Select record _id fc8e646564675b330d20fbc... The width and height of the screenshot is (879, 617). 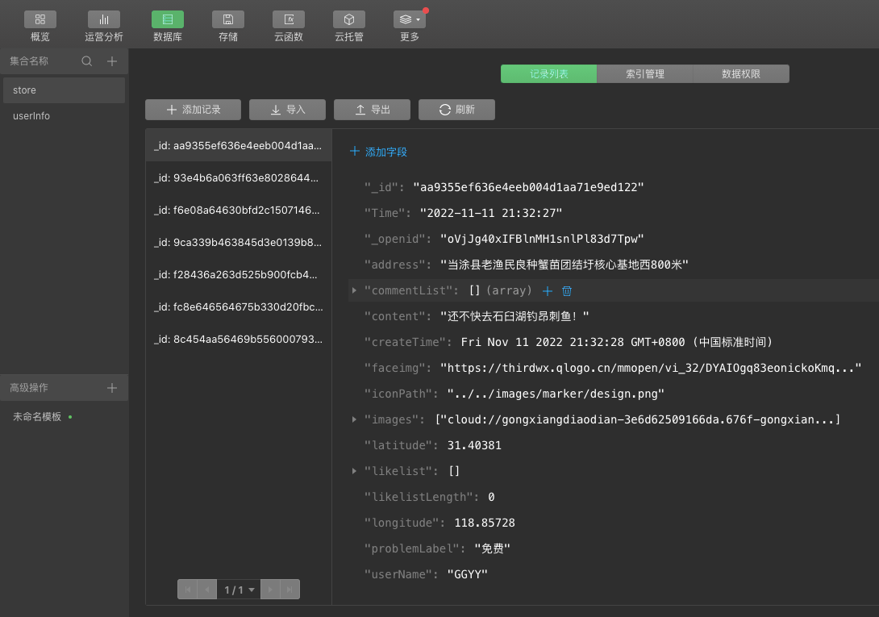pos(239,307)
